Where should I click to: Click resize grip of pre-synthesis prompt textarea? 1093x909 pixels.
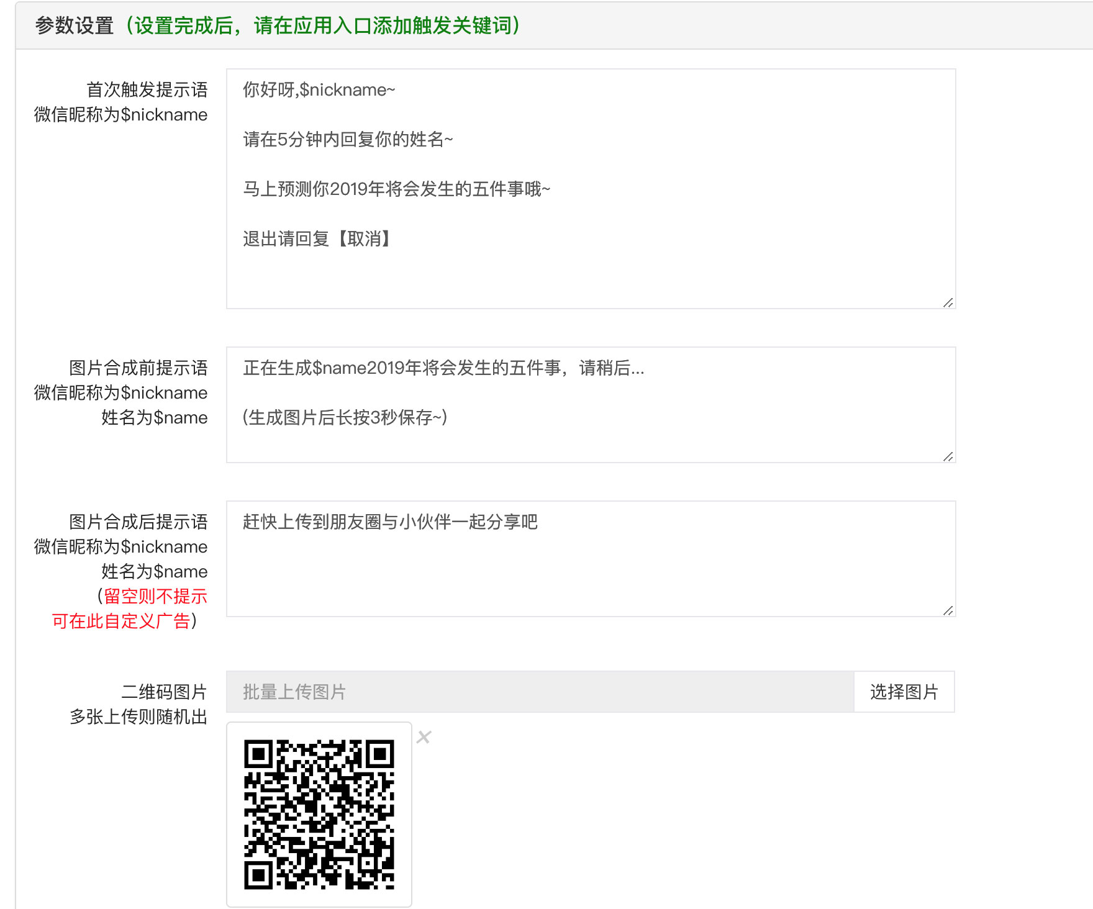click(948, 456)
